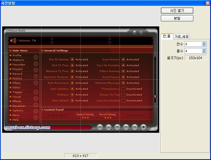
Task: Click the red playback progress bar
Action: point(71,127)
